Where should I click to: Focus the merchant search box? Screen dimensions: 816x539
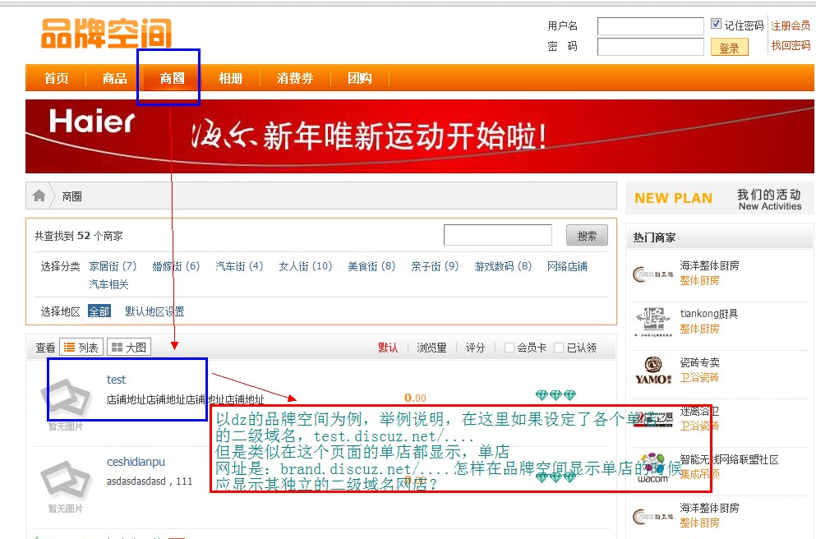497,235
